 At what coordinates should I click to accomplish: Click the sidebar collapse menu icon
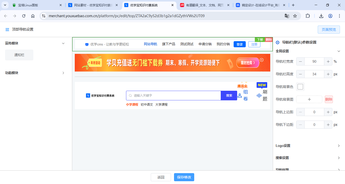pos(7,30)
